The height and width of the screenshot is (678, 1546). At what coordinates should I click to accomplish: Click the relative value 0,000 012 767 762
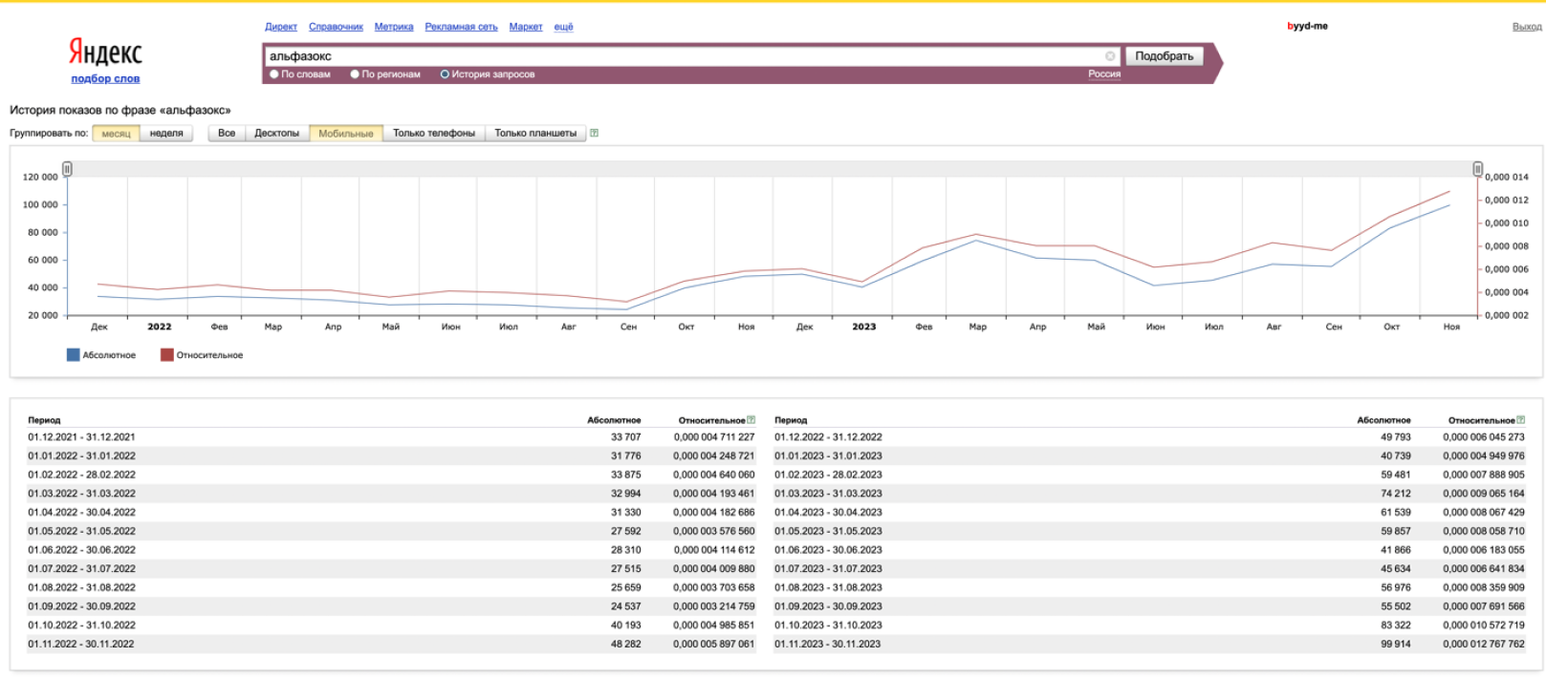click(1484, 645)
